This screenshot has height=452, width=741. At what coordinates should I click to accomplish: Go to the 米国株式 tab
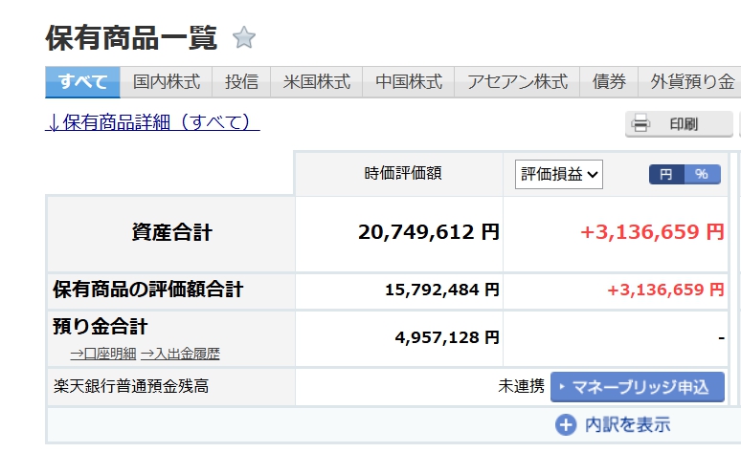pos(316,82)
